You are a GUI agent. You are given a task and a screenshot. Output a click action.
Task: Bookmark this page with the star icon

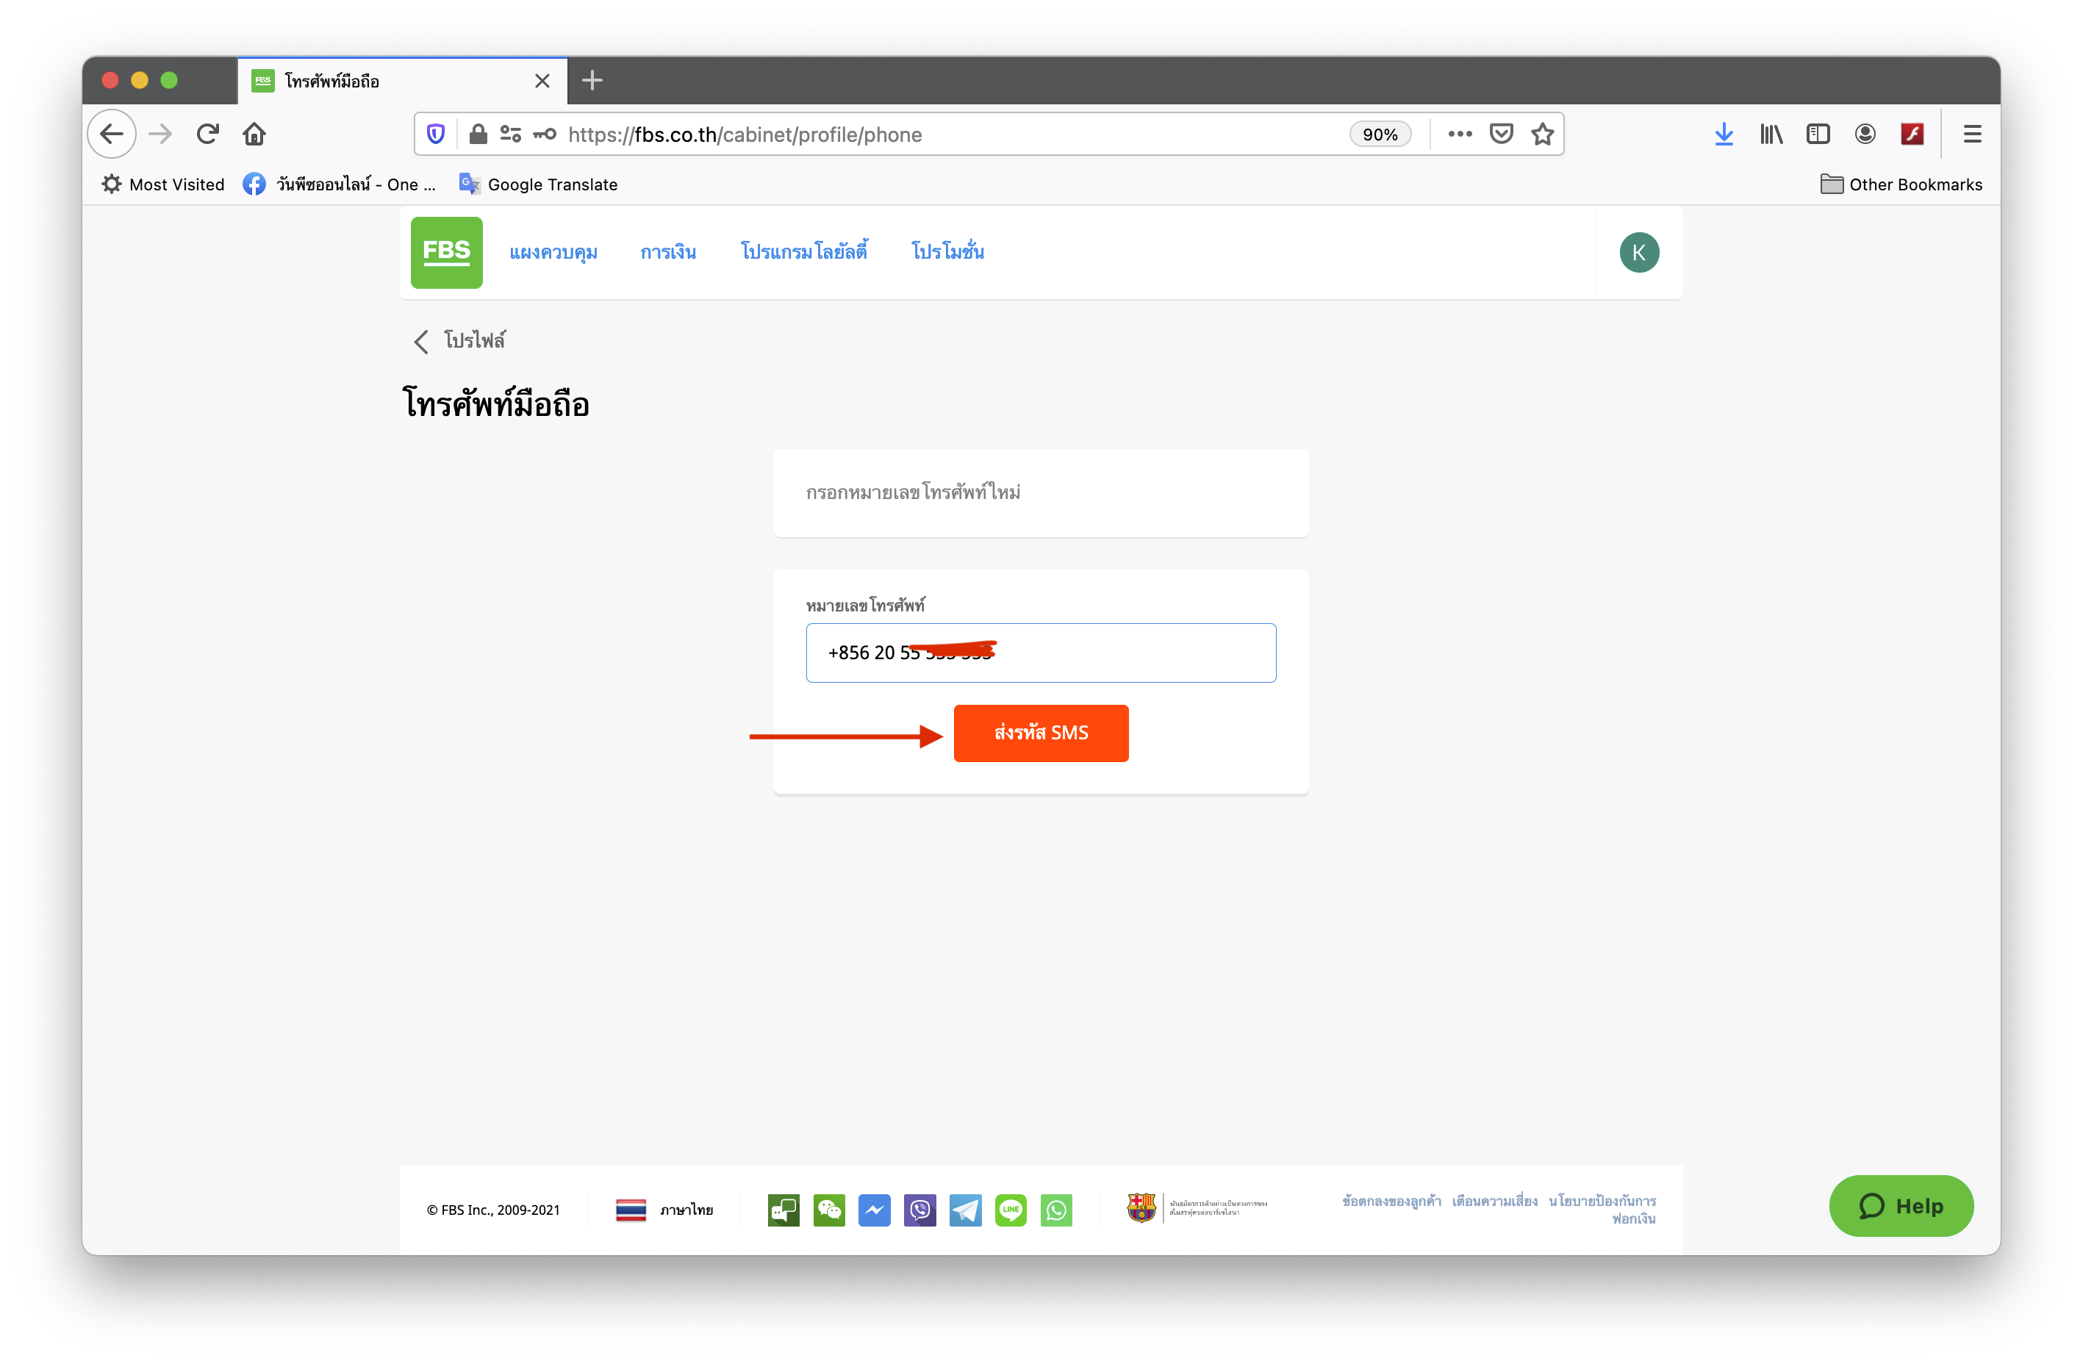pos(1542,134)
